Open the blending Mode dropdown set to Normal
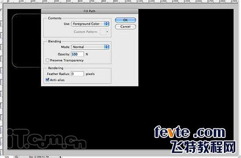Viewport: 241px width, 158px height. 90,47
